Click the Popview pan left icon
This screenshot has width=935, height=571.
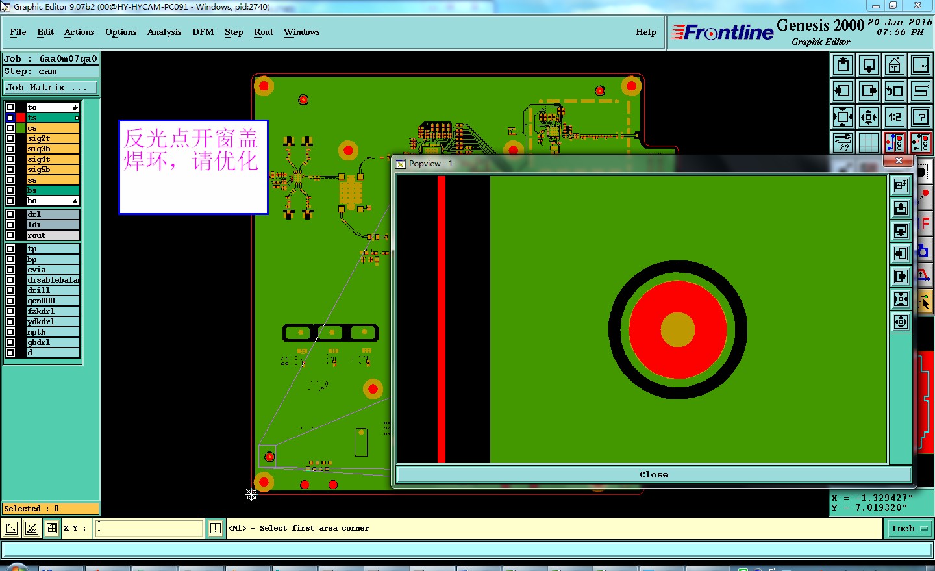901,254
